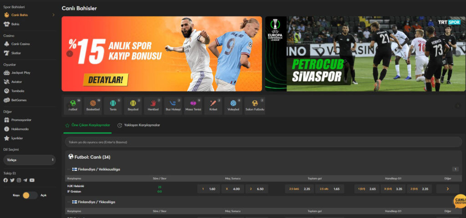Filter live bets by Basketbol
The image size is (466, 218).
click(93, 106)
